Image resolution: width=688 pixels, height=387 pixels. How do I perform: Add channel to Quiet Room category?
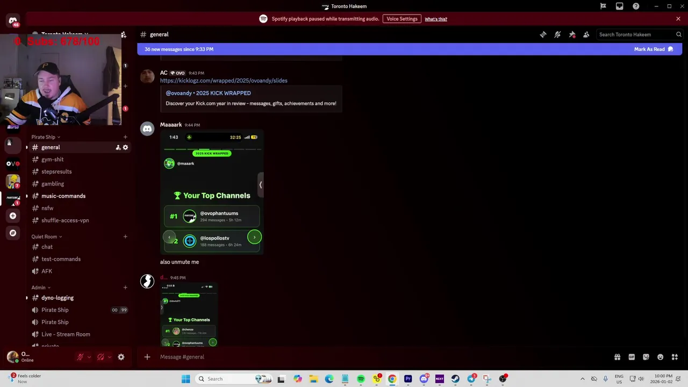pos(125,236)
